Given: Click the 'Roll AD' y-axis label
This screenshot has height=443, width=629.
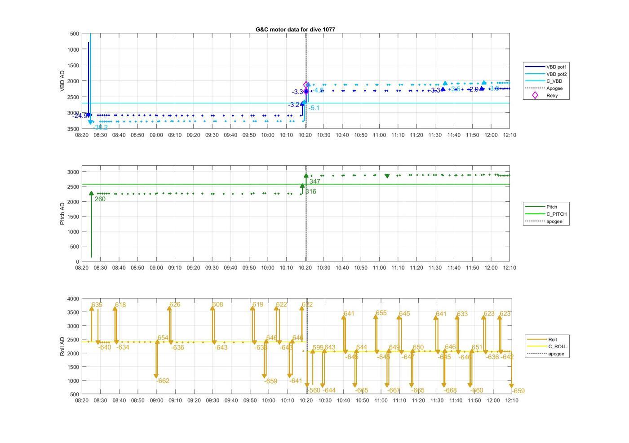Looking at the screenshot, I should pyautogui.click(x=62, y=346).
